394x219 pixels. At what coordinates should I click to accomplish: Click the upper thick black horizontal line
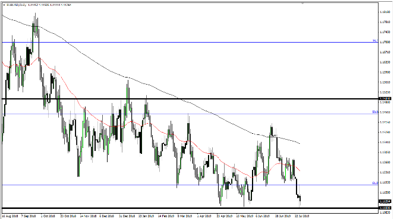click(x=190, y=99)
